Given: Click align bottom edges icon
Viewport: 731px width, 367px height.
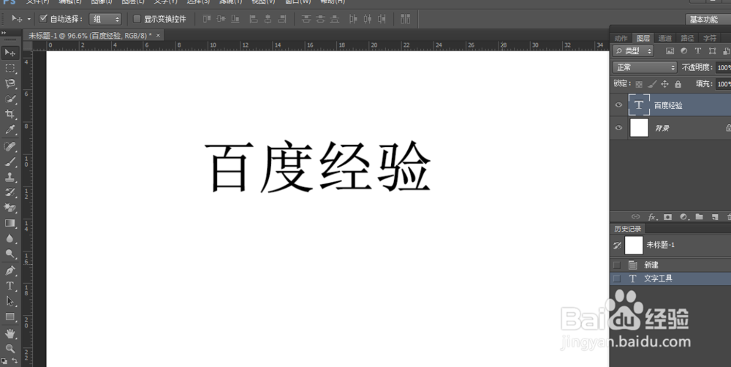Looking at the screenshot, I should coord(235,19).
